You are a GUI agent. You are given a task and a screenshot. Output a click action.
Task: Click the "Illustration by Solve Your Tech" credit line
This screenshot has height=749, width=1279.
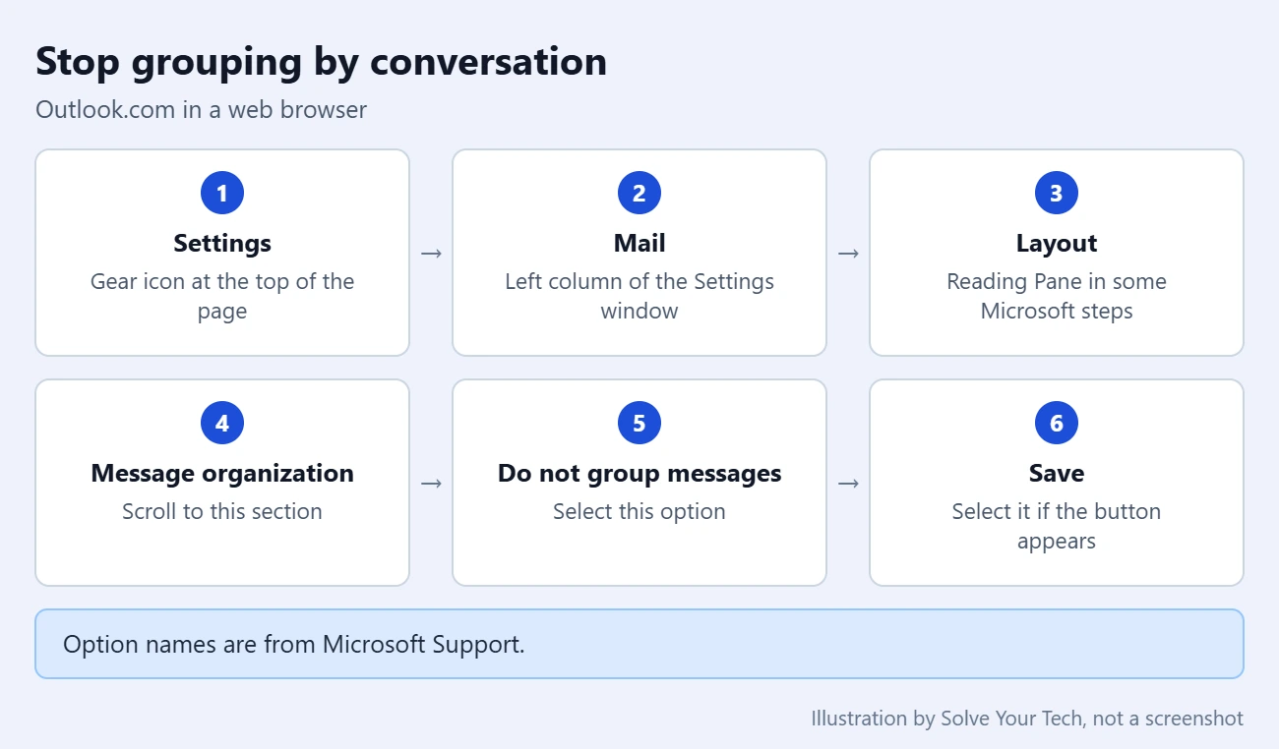1027,719
